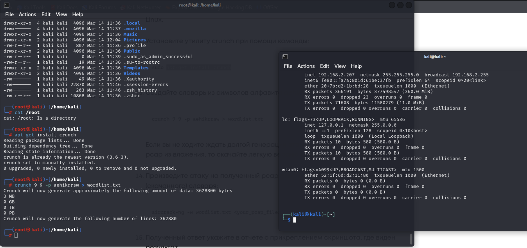The image size is (527, 248).
Task: Expand Actions menu in kali@kali terminal
Action: (x=306, y=66)
